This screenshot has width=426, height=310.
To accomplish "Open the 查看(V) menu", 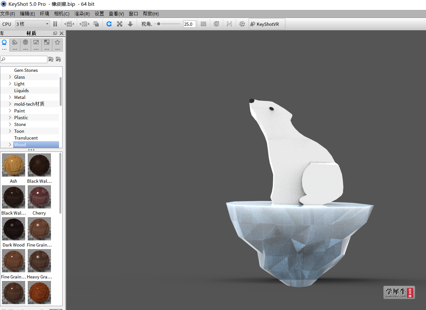I will (116, 14).
